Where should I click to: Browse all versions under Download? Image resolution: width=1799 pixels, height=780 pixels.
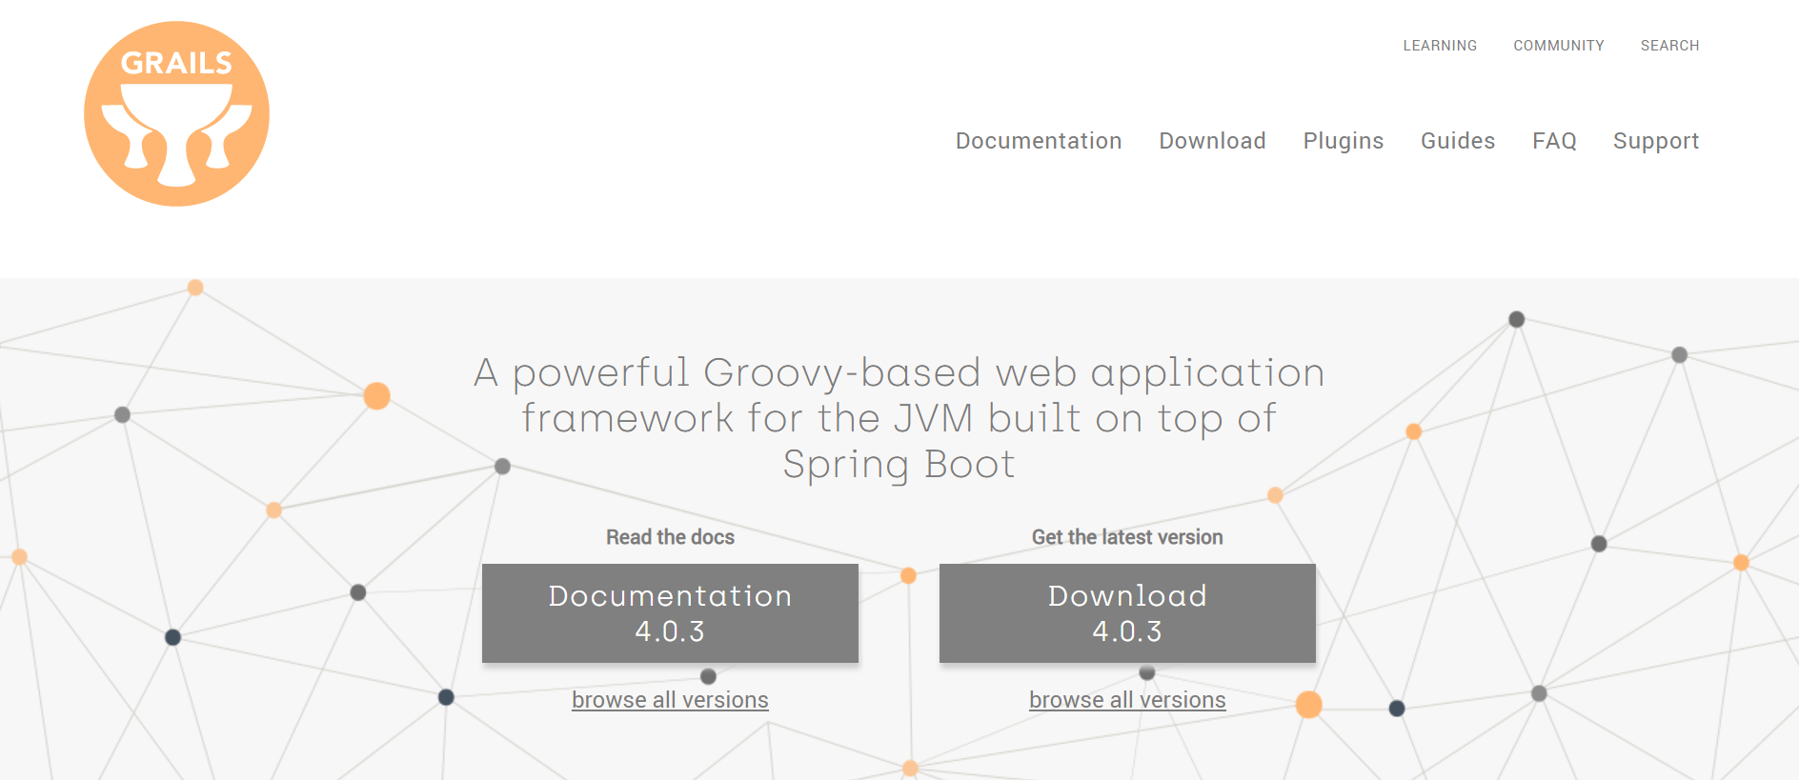click(1127, 700)
